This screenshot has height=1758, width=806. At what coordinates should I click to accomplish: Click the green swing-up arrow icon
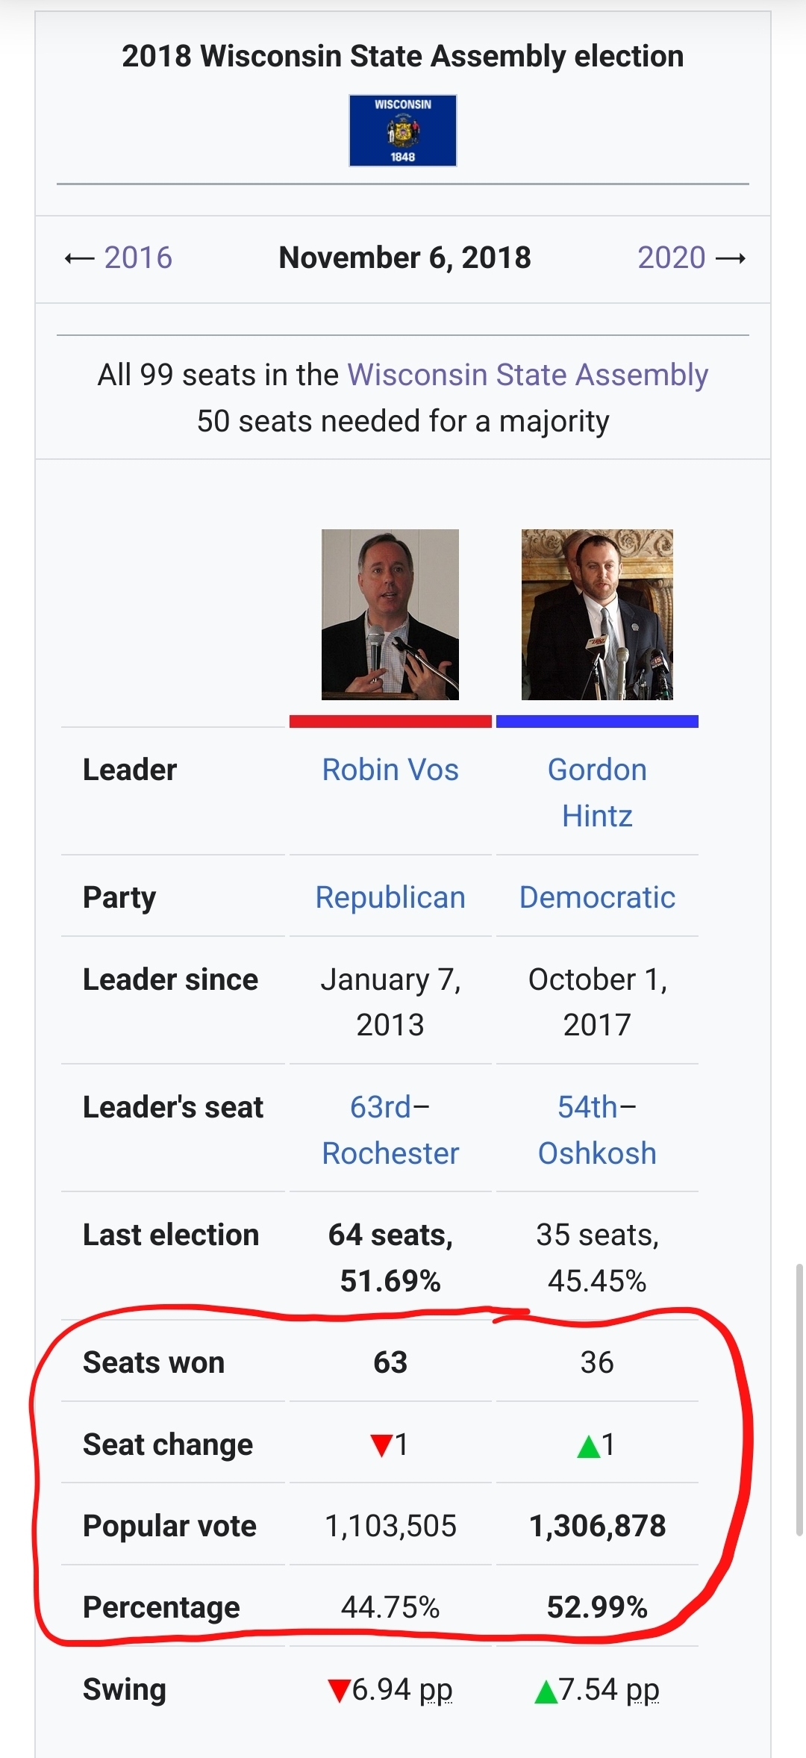pos(546,1692)
